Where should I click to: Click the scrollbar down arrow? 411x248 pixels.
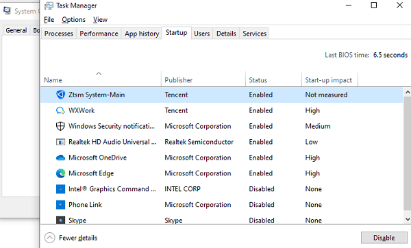pos(408,219)
